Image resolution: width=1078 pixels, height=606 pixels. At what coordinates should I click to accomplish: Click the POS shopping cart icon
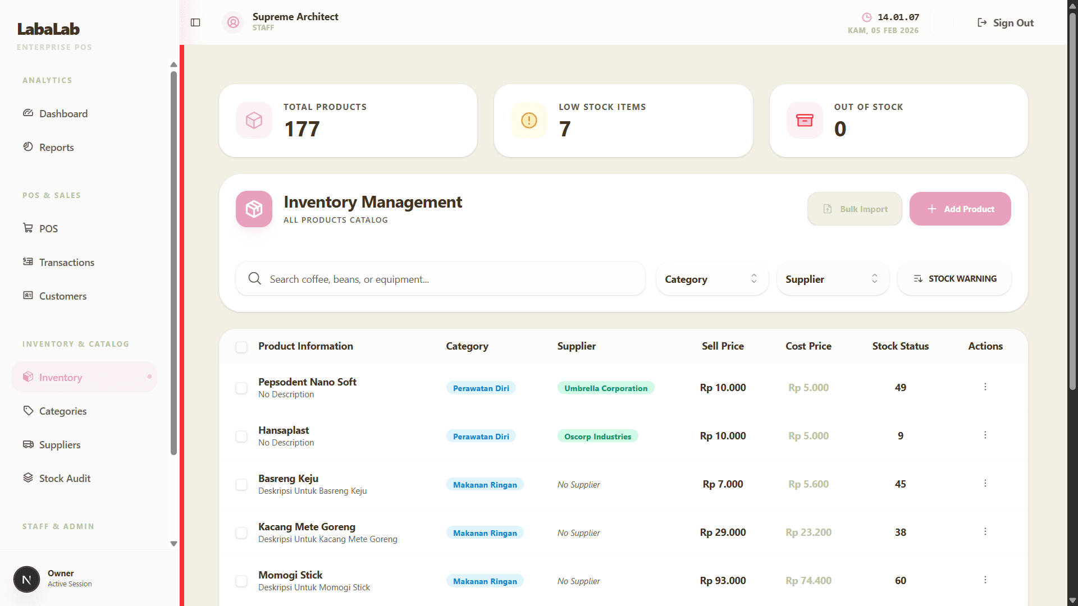(x=28, y=228)
